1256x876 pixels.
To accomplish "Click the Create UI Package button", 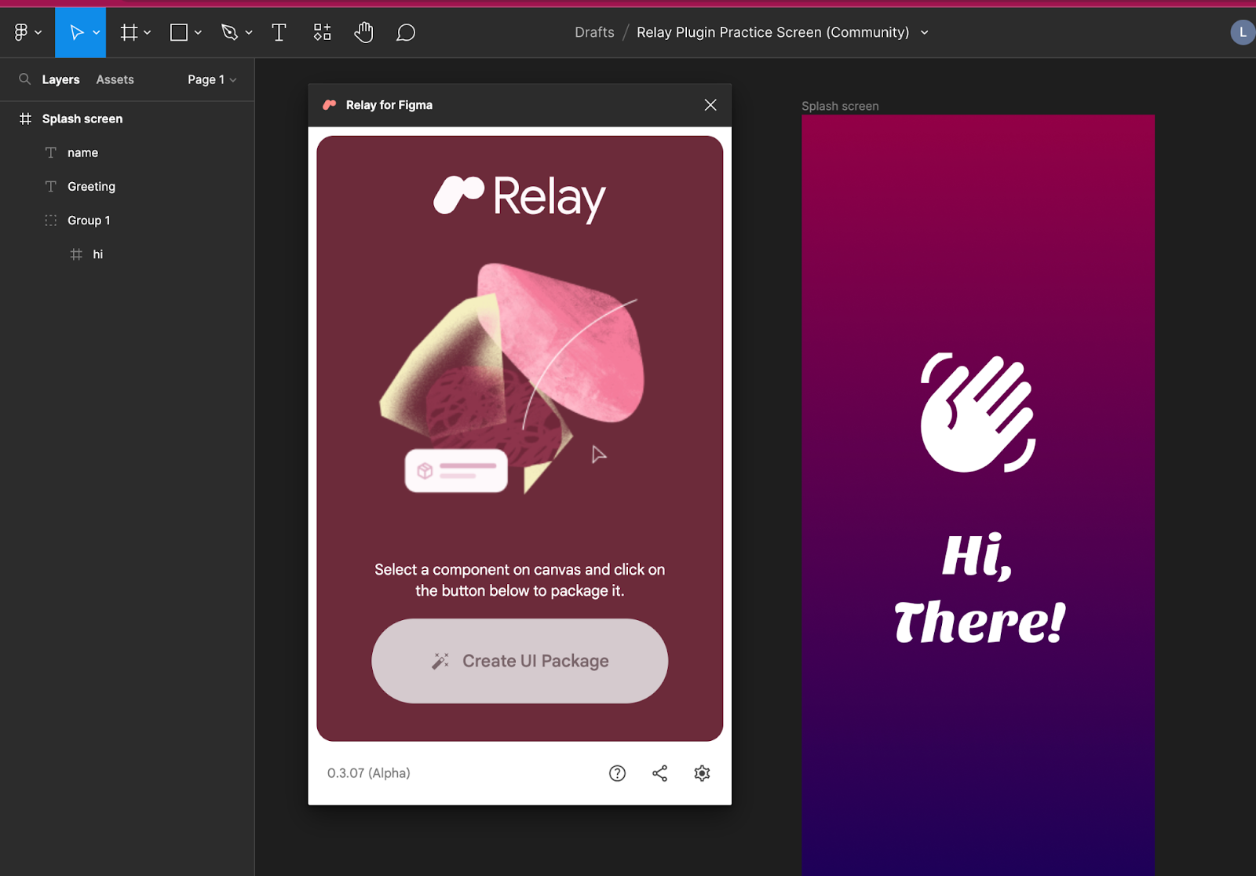I will click(520, 661).
